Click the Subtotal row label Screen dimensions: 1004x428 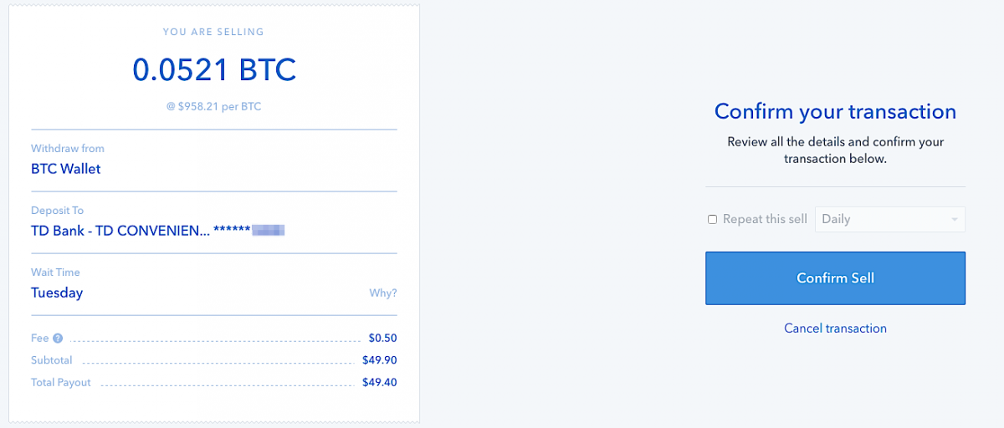[52, 360]
